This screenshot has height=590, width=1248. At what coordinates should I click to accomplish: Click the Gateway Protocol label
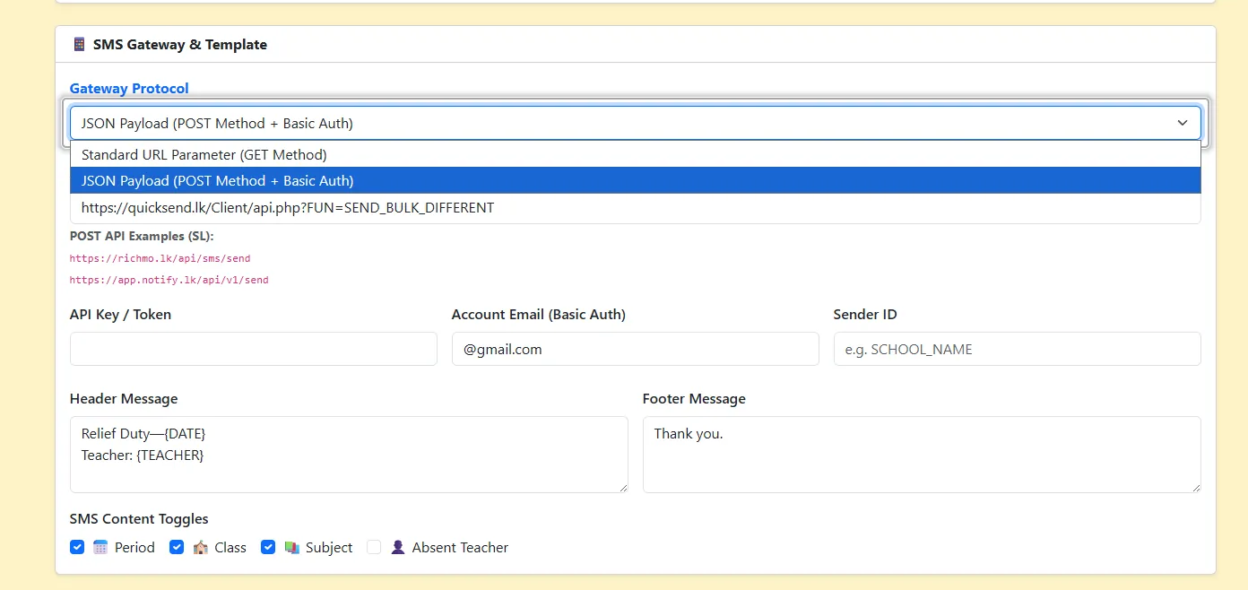coord(129,88)
